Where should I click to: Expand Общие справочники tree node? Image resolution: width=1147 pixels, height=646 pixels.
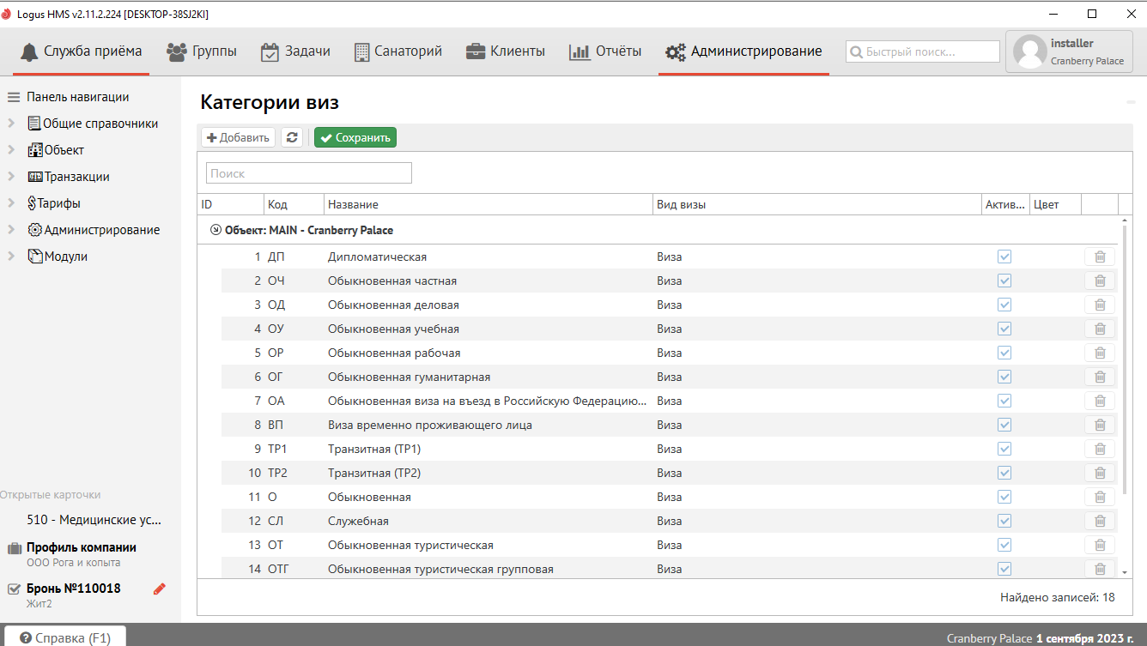[x=11, y=124]
